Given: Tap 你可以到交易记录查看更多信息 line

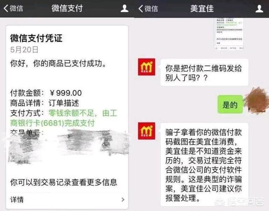Looking at the screenshot, I should [63, 182].
